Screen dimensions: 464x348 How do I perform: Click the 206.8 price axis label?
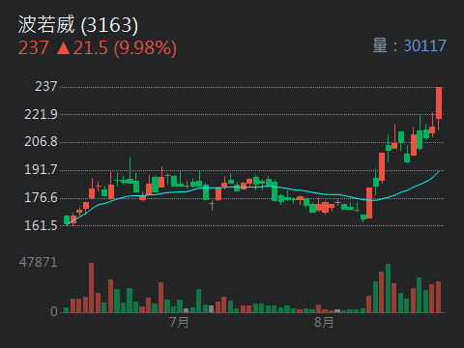coord(41,141)
